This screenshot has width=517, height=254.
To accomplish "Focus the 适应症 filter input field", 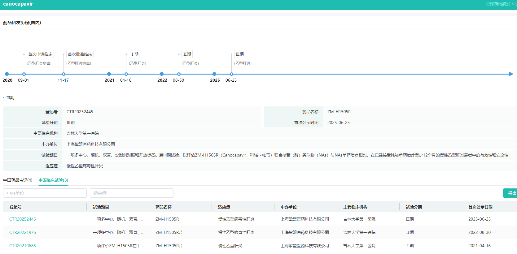I will pyautogui.click(x=132, y=193).
